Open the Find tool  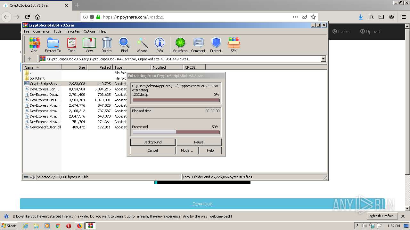coord(124,45)
